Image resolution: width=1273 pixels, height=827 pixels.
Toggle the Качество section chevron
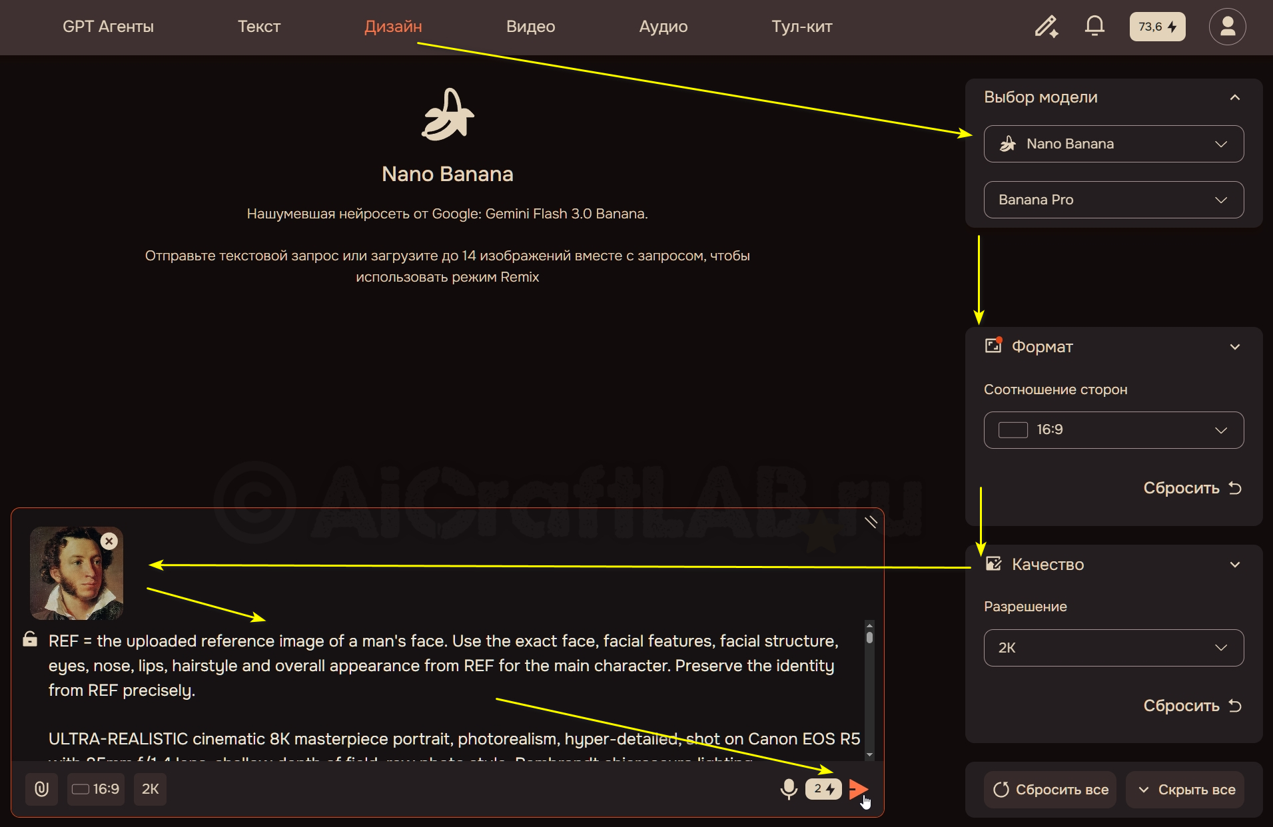pos(1235,565)
